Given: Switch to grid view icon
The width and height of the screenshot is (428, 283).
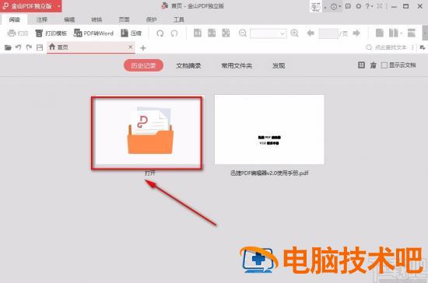Looking at the screenshot, I should tap(361, 65).
